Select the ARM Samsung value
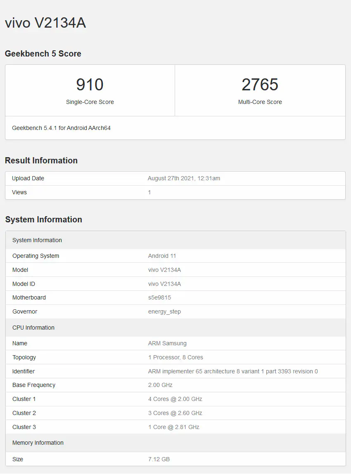Viewport: 351px width, 474px height. (x=167, y=343)
